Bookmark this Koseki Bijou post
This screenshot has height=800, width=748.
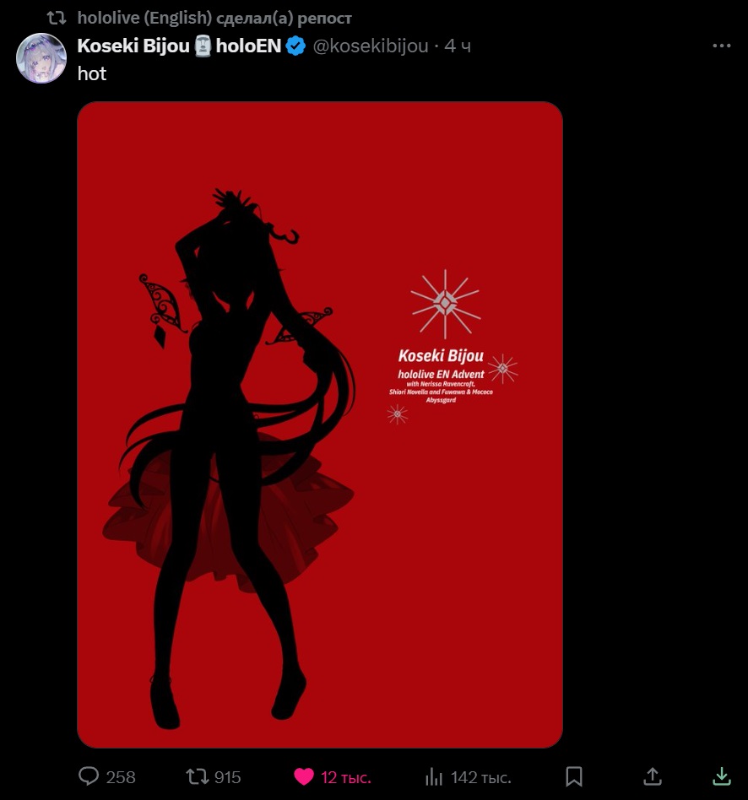point(574,776)
